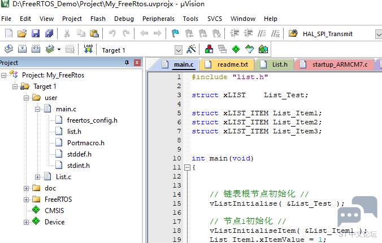The width and height of the screenshot is (382, 243).
Task: Create a new file with New icon
Action: click(x=9, y=33)
